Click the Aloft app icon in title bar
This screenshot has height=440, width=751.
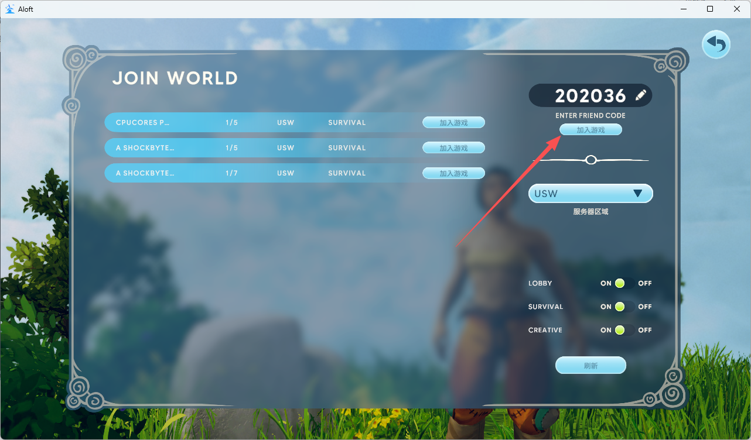click(x=9, y=9)
